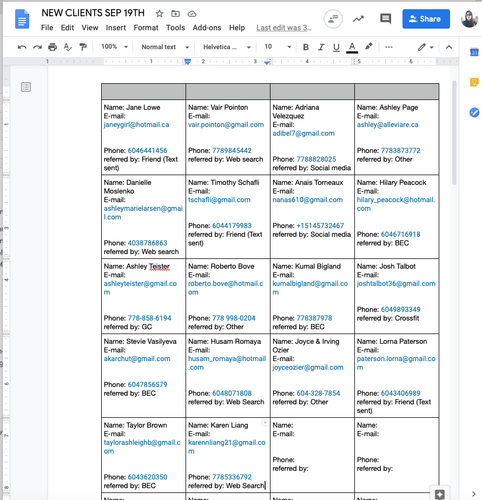The width and height of the screenshot is (482, 500).
Task: Select the Paint format tool
Action: [x=83, y=47]
